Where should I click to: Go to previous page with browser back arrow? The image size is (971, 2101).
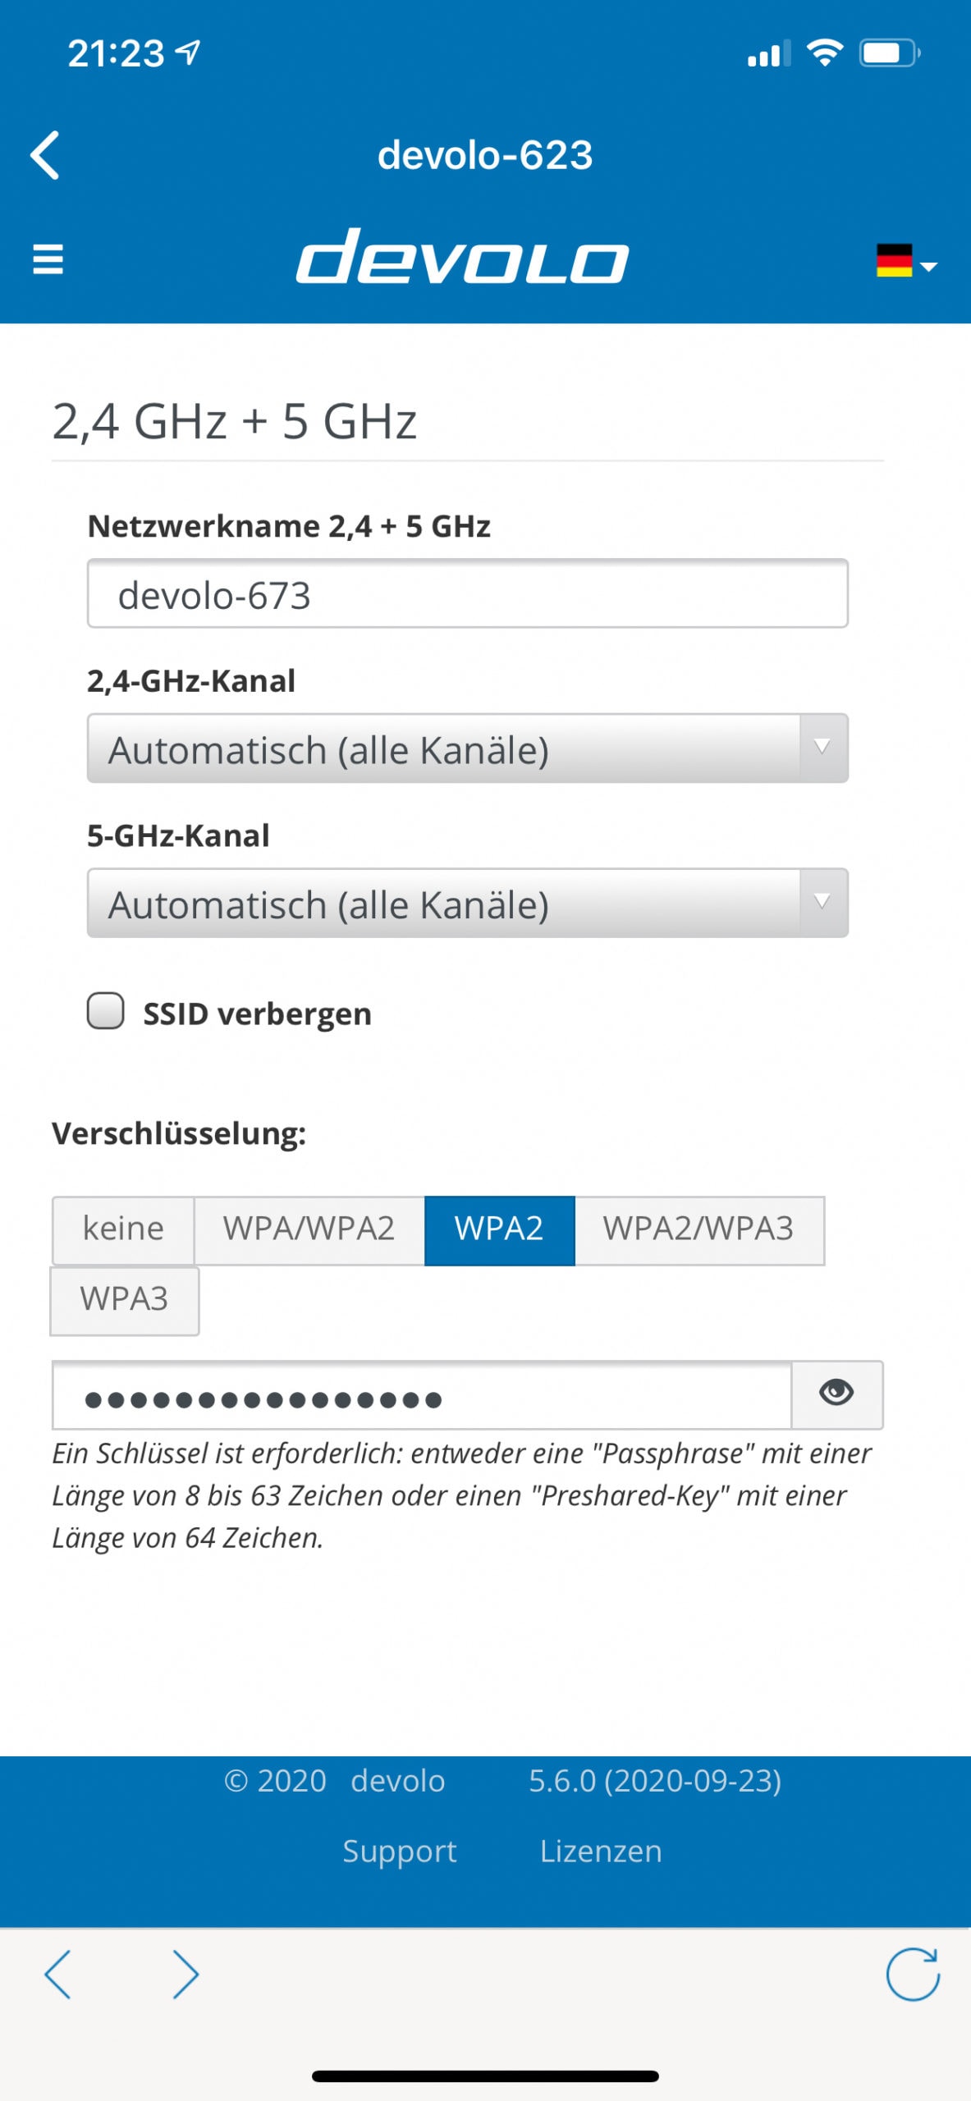(x=57, y=1974)
